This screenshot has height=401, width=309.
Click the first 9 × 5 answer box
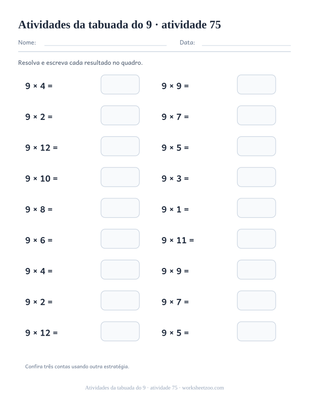(256, 146)
